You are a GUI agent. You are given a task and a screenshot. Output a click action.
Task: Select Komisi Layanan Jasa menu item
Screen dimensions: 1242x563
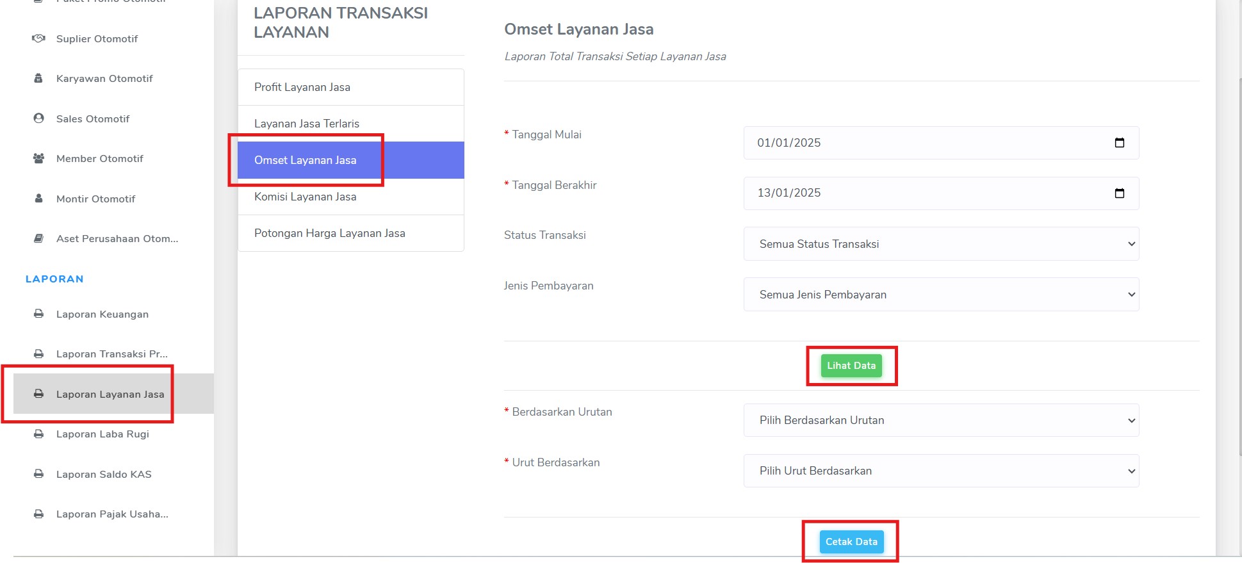[x=351, y=197]
